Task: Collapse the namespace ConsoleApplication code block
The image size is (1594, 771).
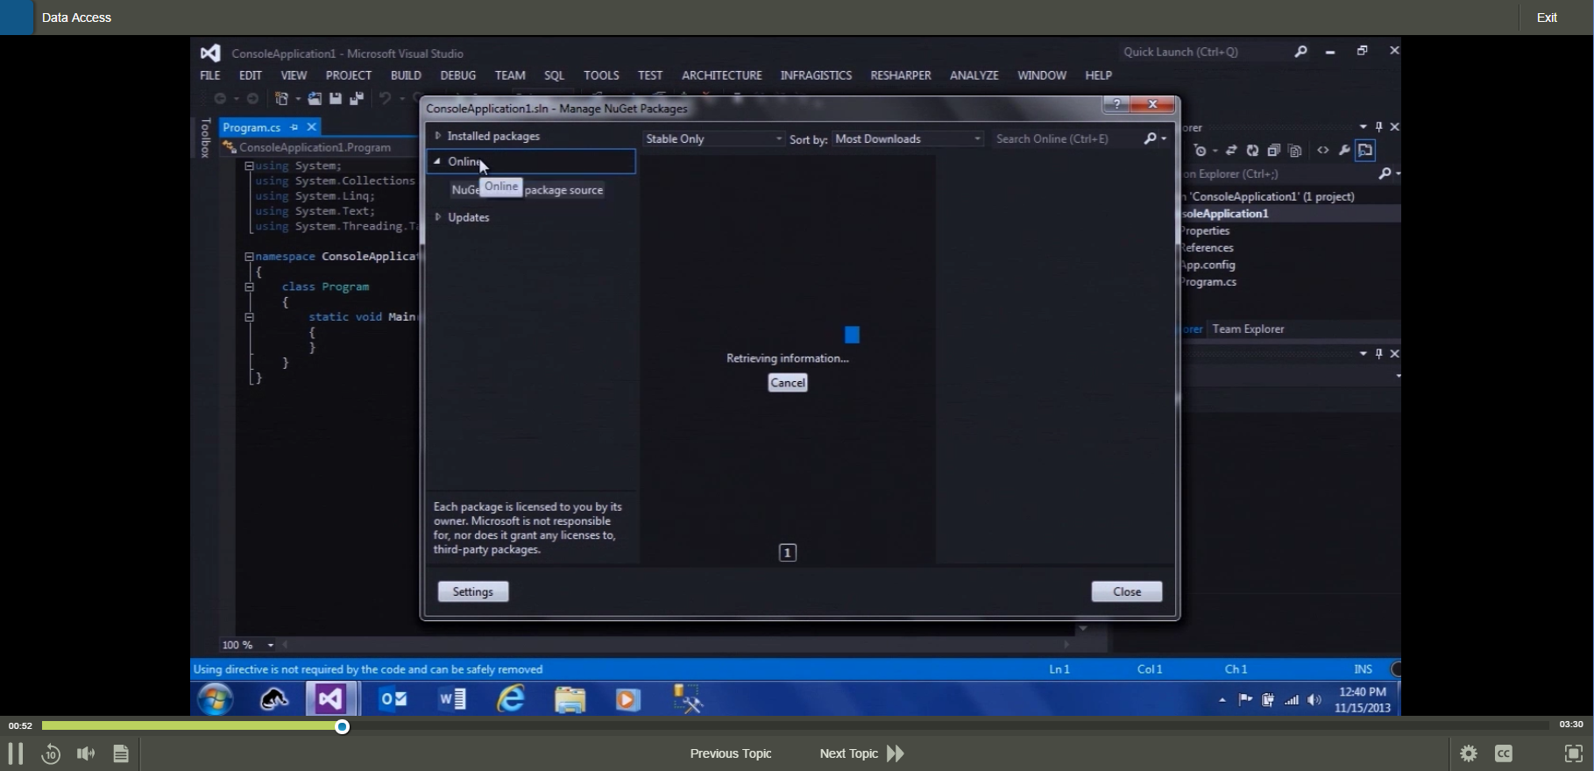Action: pos(249,257)
